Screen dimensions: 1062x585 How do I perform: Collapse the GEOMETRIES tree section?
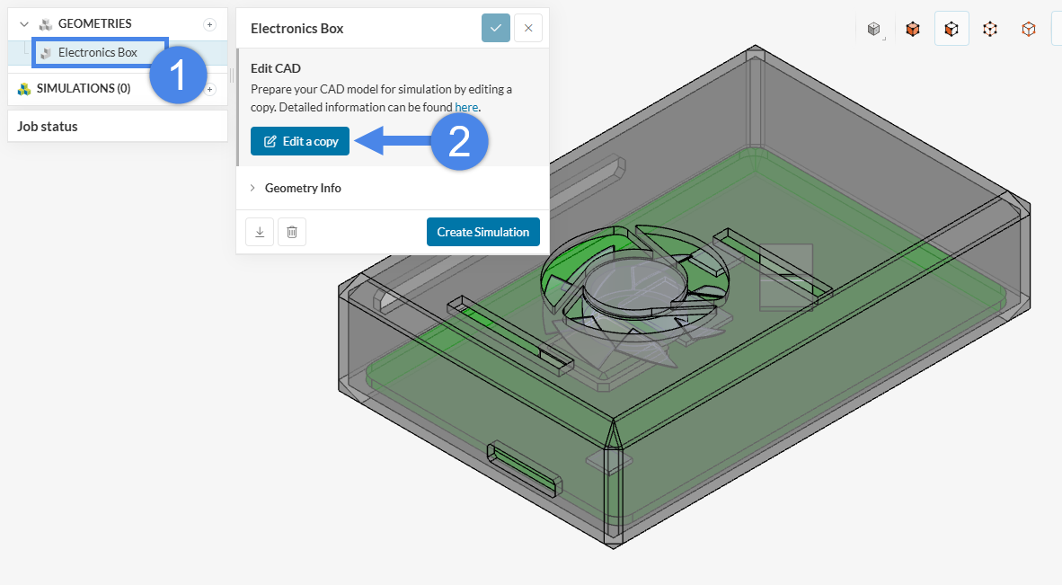pyautogui.click(x=24, y=24)
